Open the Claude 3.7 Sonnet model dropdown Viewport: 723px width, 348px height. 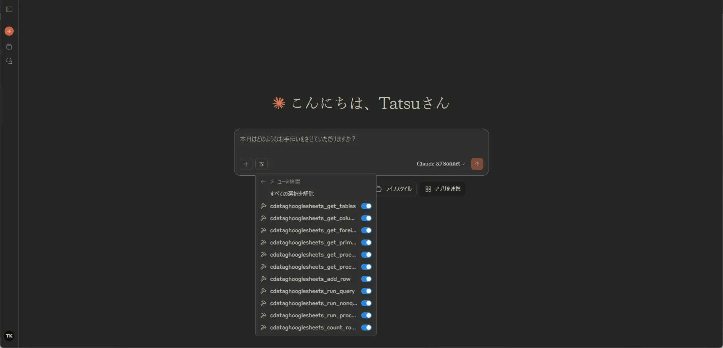[440, 164]
